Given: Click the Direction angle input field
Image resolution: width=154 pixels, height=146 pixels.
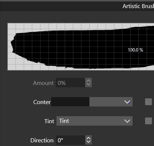Looking at the screenshot, I should tap(70, 140).
